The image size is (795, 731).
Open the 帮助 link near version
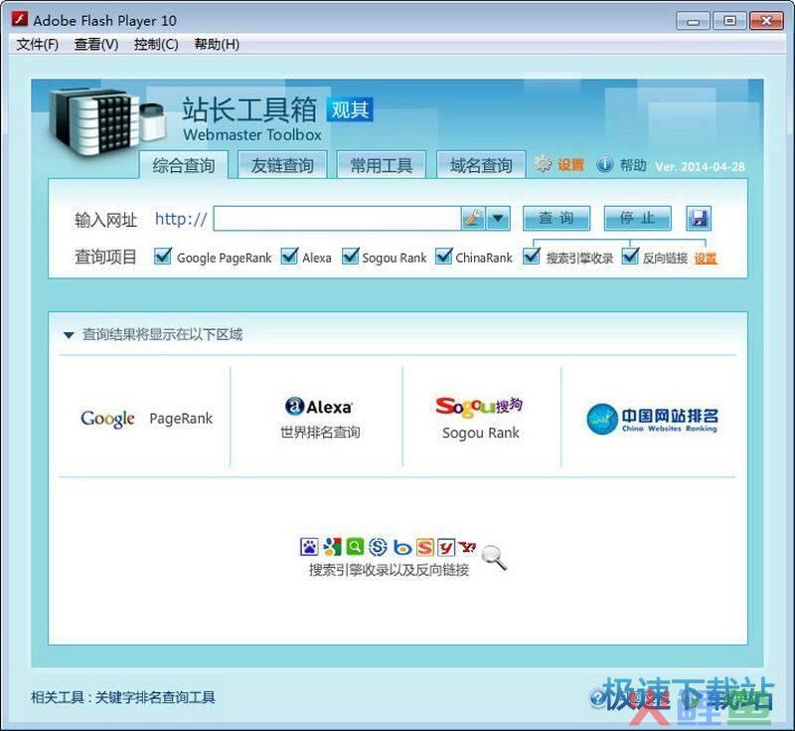(633, 165)
